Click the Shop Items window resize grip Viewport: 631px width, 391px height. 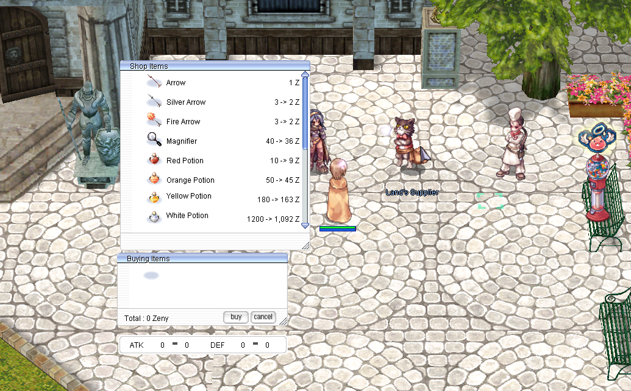click(306, 245)
